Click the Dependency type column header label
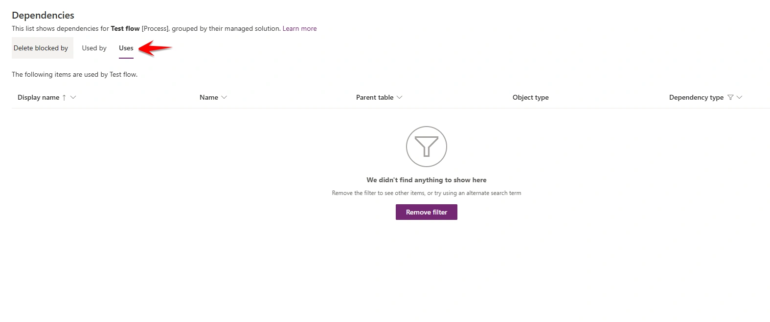Image resolution: width=770 pixels, height=322 pixels. click(696, 97)
